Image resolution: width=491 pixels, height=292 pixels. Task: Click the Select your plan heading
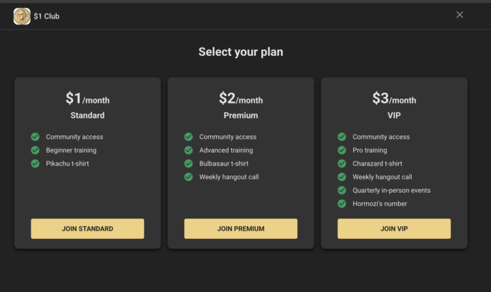point(241,52)
